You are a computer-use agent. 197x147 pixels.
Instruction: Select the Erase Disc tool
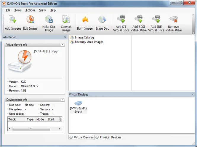tap(102, 23)
